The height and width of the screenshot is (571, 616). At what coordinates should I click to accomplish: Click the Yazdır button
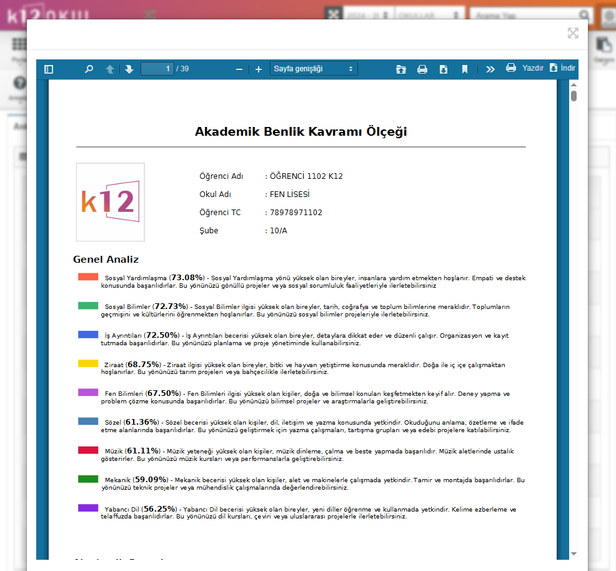(x=524, y=68)
